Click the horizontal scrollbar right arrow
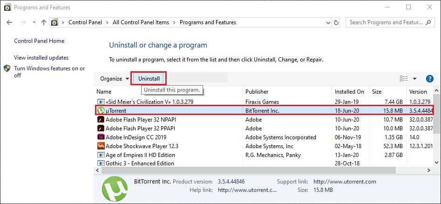 tap(429, 170)
